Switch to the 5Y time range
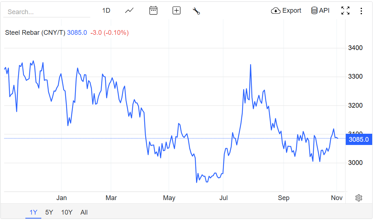Image resolution: width=374 pixels, height=220 pixels. pyautogui.click(x=49, y=212)
